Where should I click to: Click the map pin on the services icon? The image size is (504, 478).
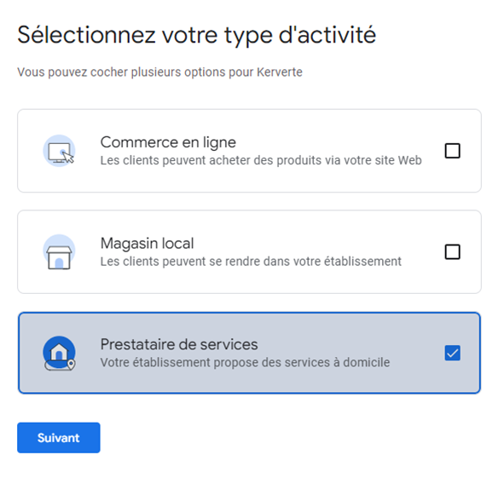click(72, 364)
